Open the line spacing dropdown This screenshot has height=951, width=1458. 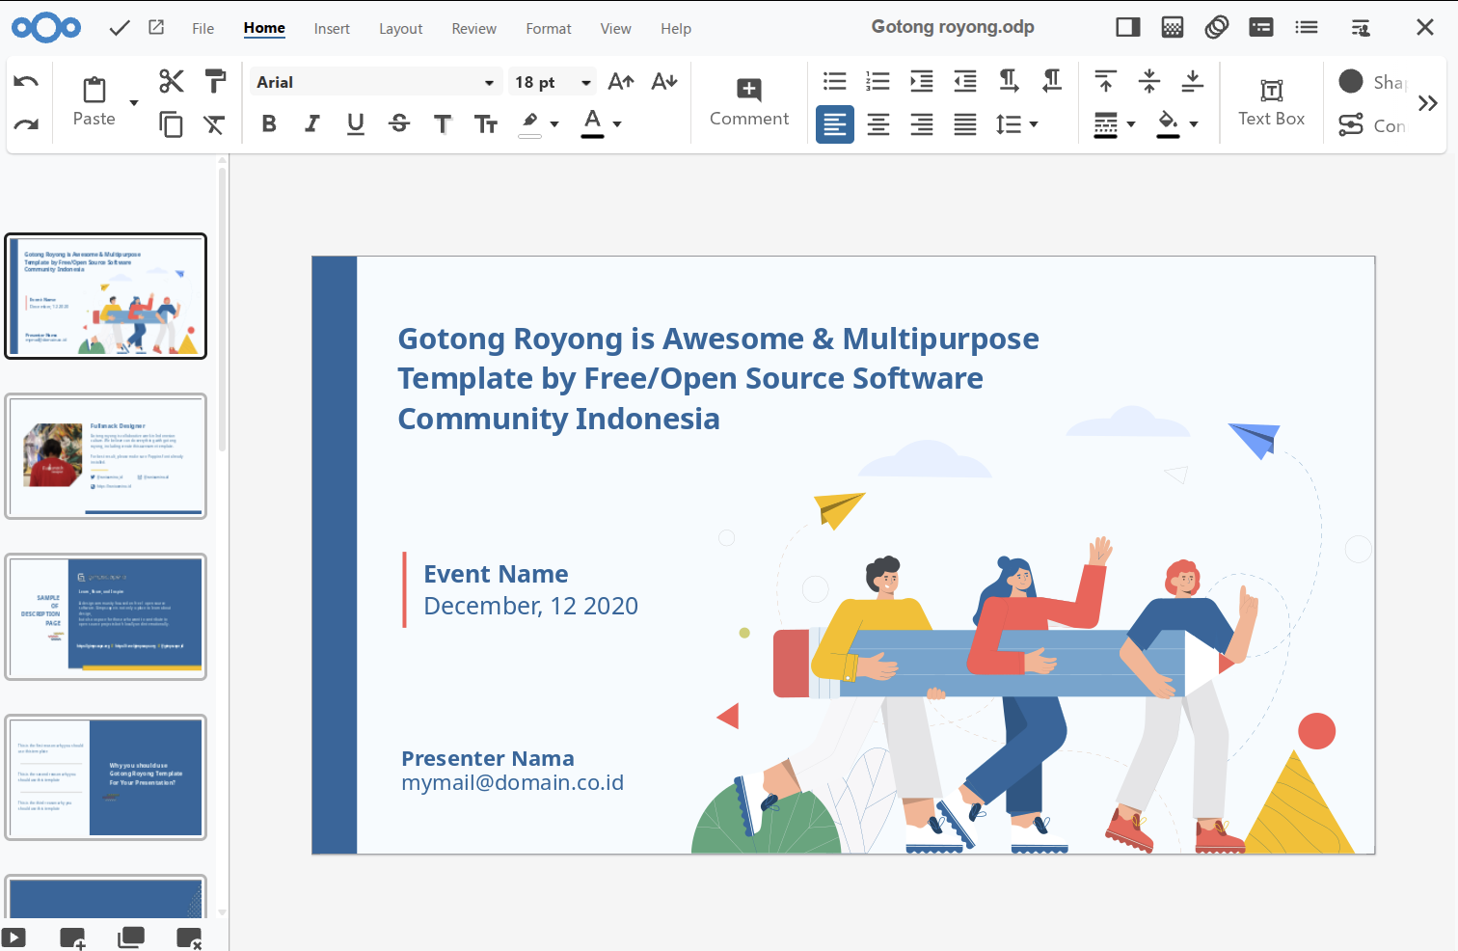tap(1017, 123)
